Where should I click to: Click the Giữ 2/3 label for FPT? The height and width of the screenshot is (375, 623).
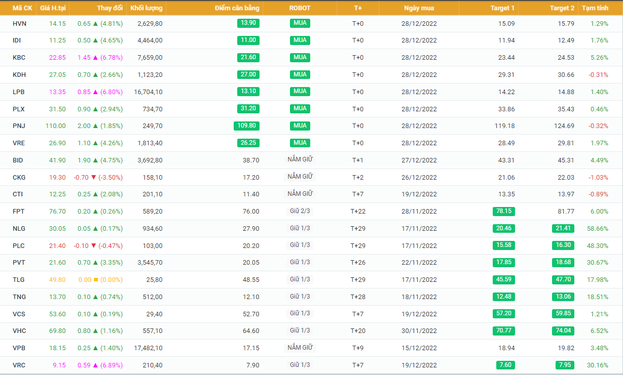point(300,211)
